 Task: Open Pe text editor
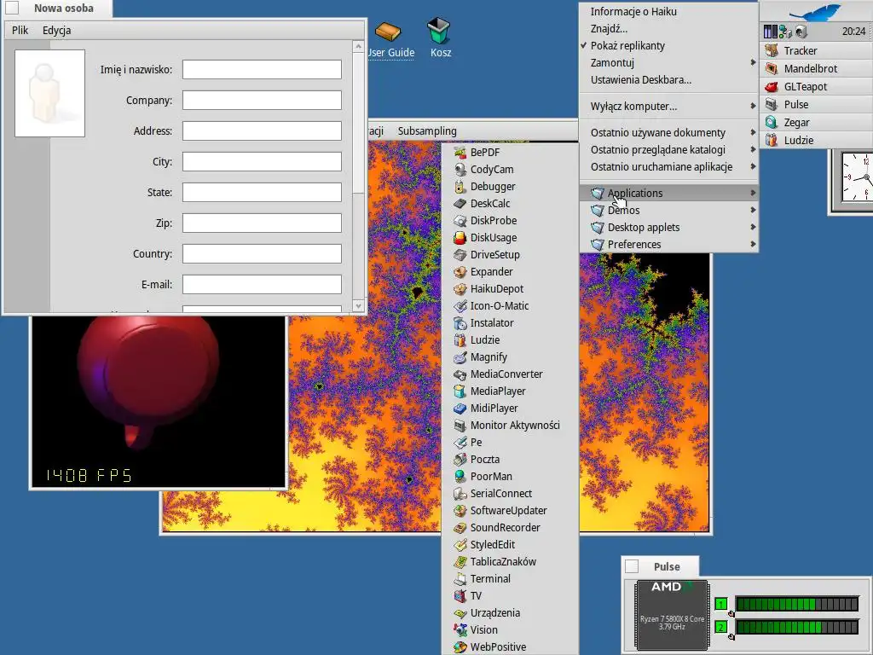(510, 443)
